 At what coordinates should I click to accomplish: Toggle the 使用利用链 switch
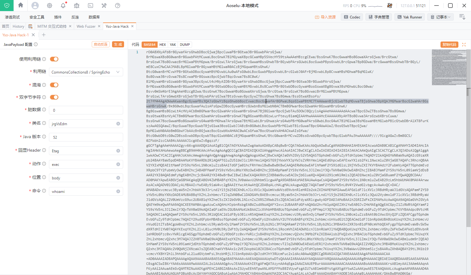(x=54, y=59)
